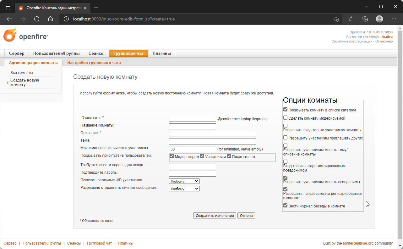
Task: Toggle allow users to register checkbox
Action: [x=285, y=190]
